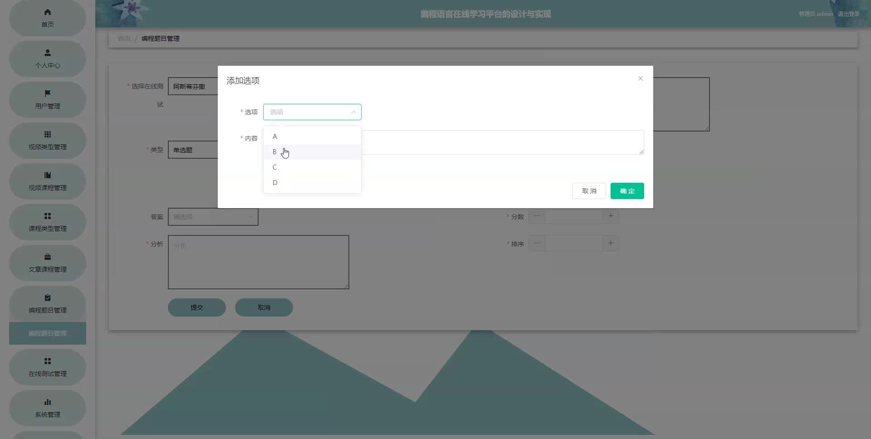This screenshot has width=871, height=439.
Task: Close the 添加选项 dialog
Action: (x=641, y=78)
